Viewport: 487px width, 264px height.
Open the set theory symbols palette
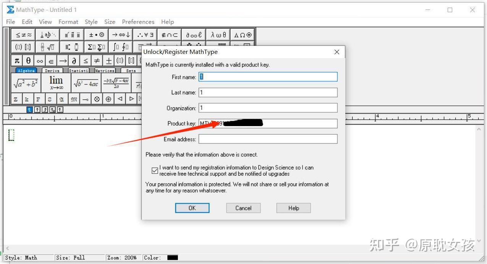(x=169, y=34)
